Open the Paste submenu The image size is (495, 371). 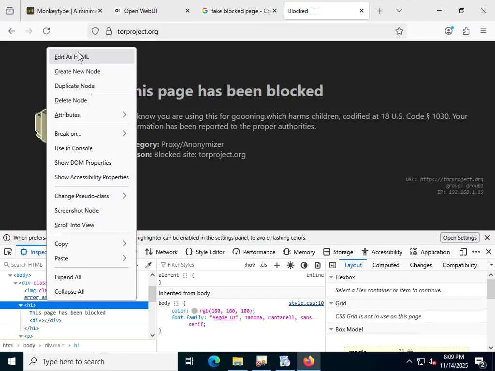pyautogui.click(x=91, y=258)
